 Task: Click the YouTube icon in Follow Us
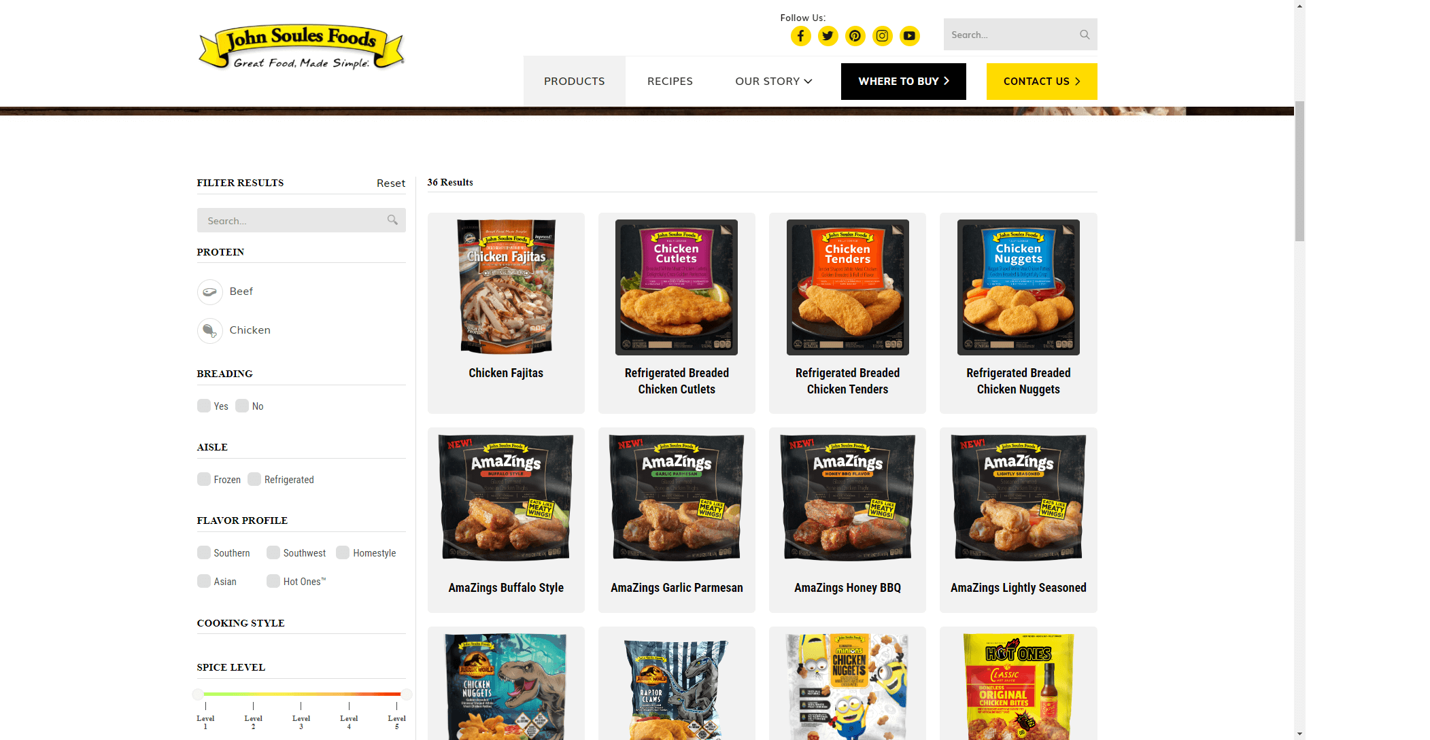click(x=908, y=34)
